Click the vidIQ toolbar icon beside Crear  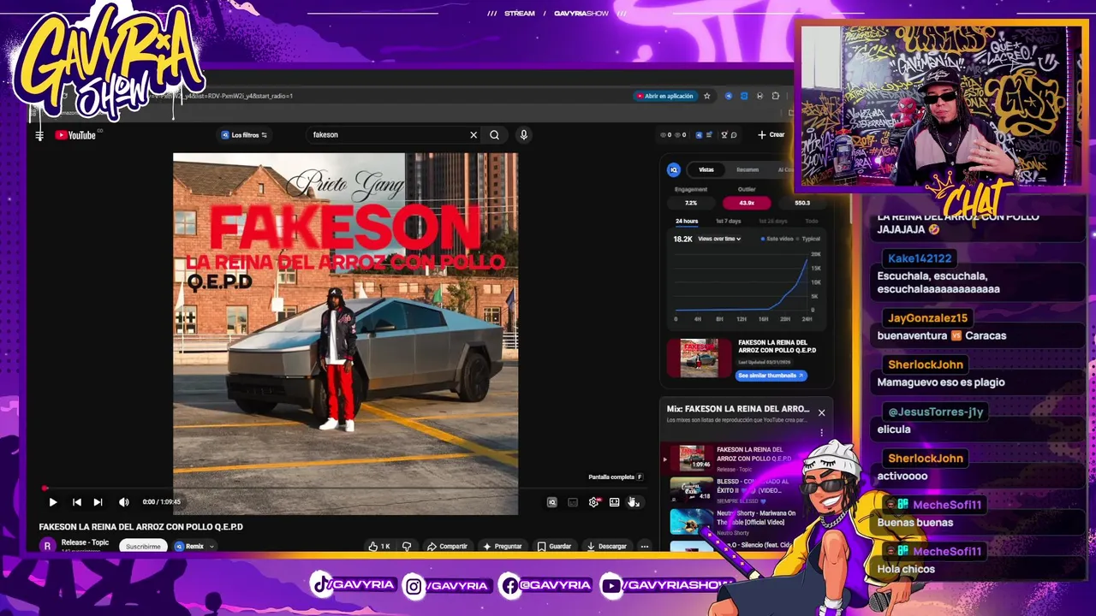click(699, 135)
